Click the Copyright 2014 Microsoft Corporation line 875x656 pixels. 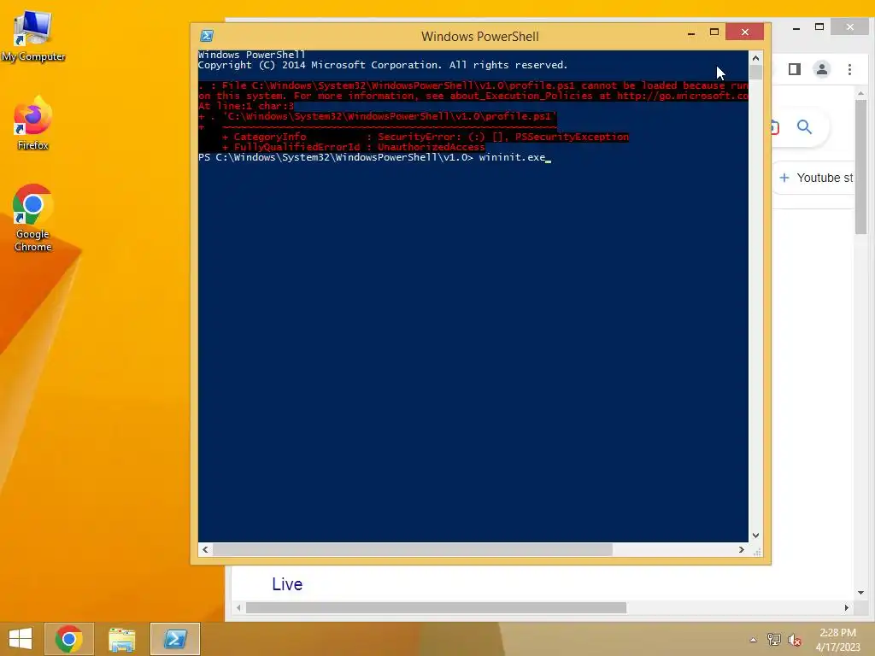(x=383, y=65)
